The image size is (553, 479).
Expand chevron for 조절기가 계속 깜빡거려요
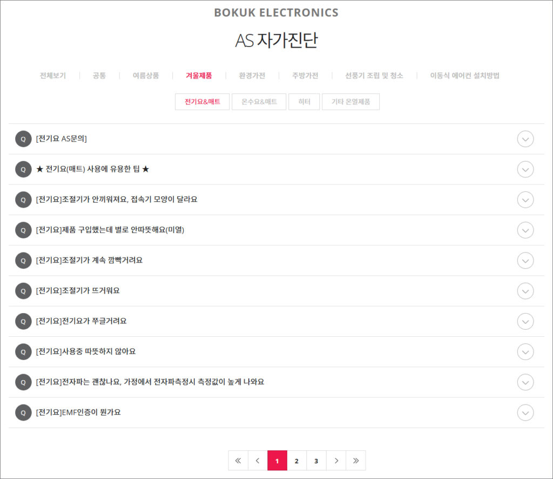point(525,261)
